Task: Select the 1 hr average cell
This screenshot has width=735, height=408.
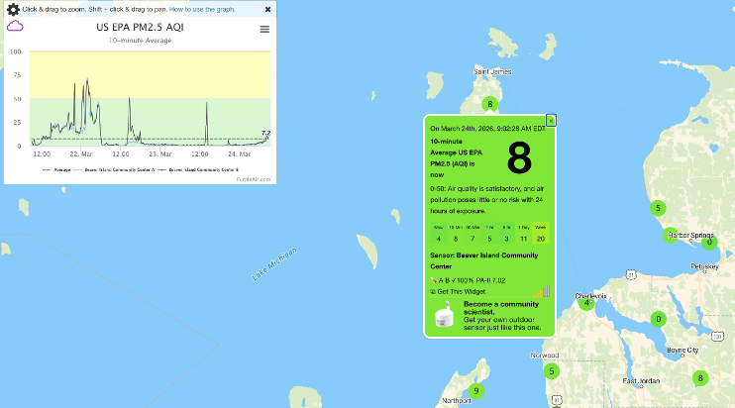Action: click(489, 234)
